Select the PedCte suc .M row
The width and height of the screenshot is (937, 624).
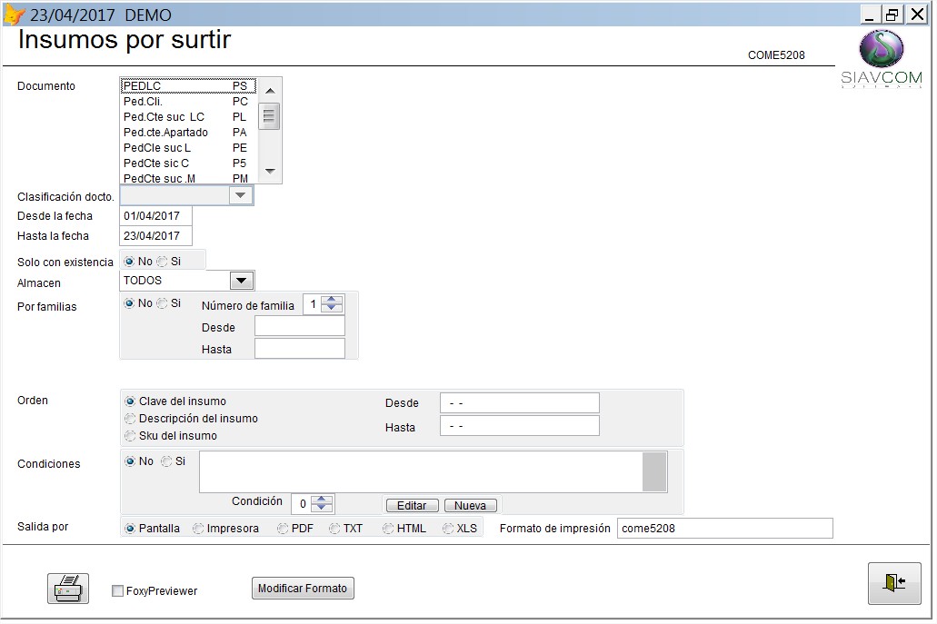pyautogui.click(x=188, y=178)
